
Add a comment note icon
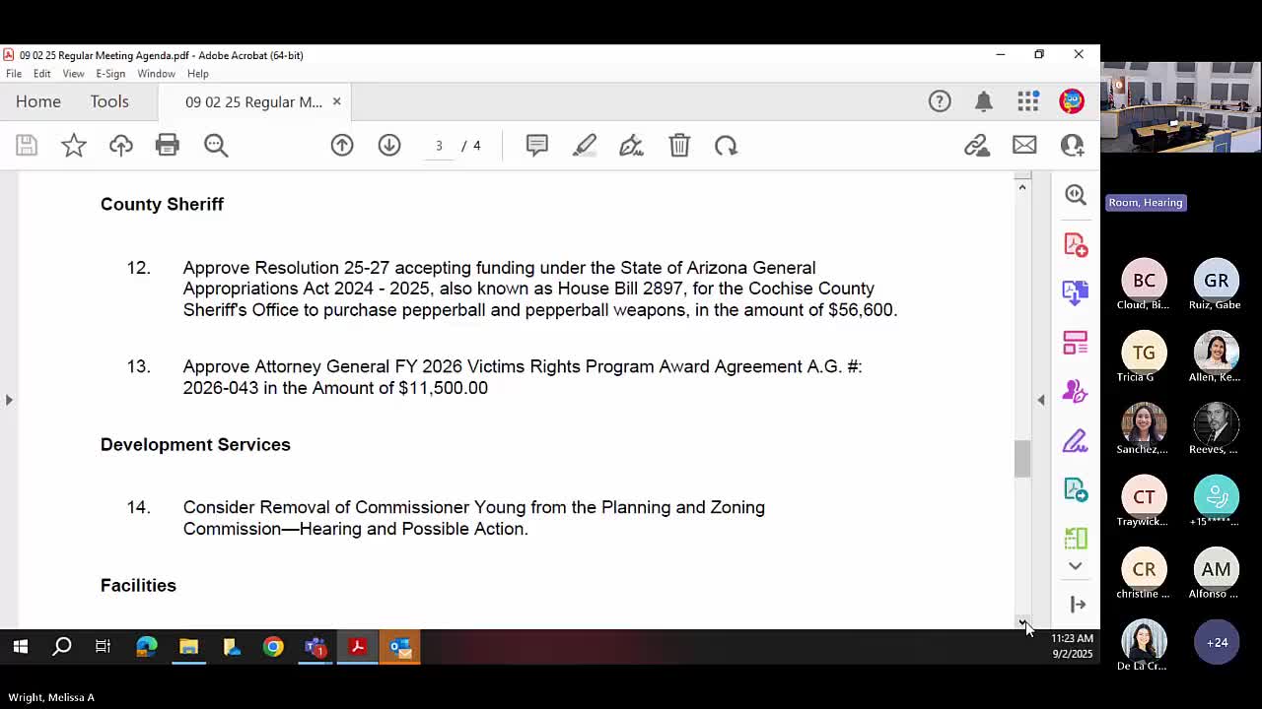point(537,146)
